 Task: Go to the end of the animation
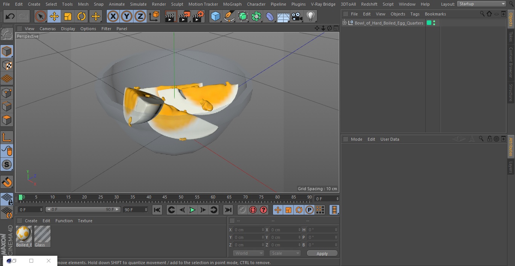[228, 210]
